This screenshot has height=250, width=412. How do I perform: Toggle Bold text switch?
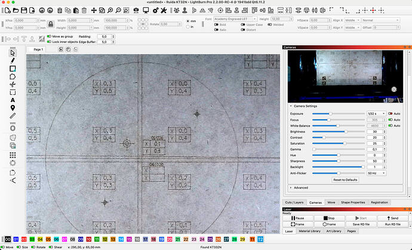click(x=216, y=24)
